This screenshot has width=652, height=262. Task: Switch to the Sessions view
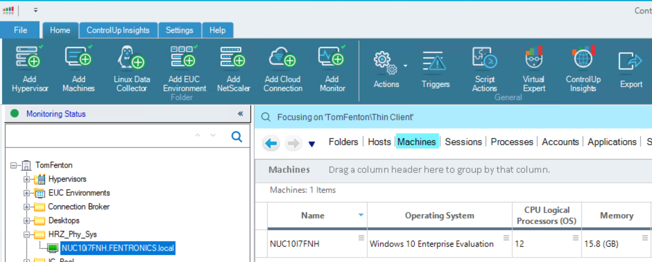[463, 142]
